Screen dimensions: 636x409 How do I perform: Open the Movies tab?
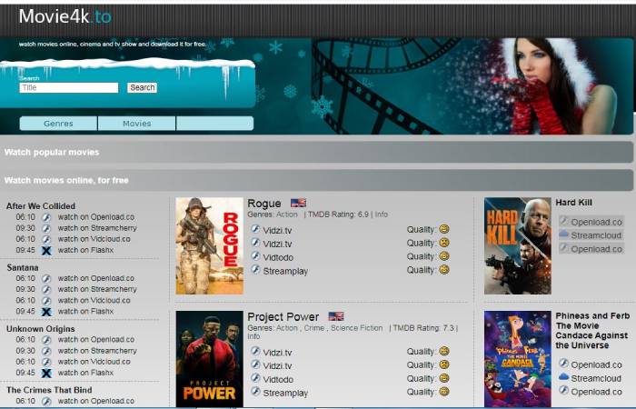(136, 124)
